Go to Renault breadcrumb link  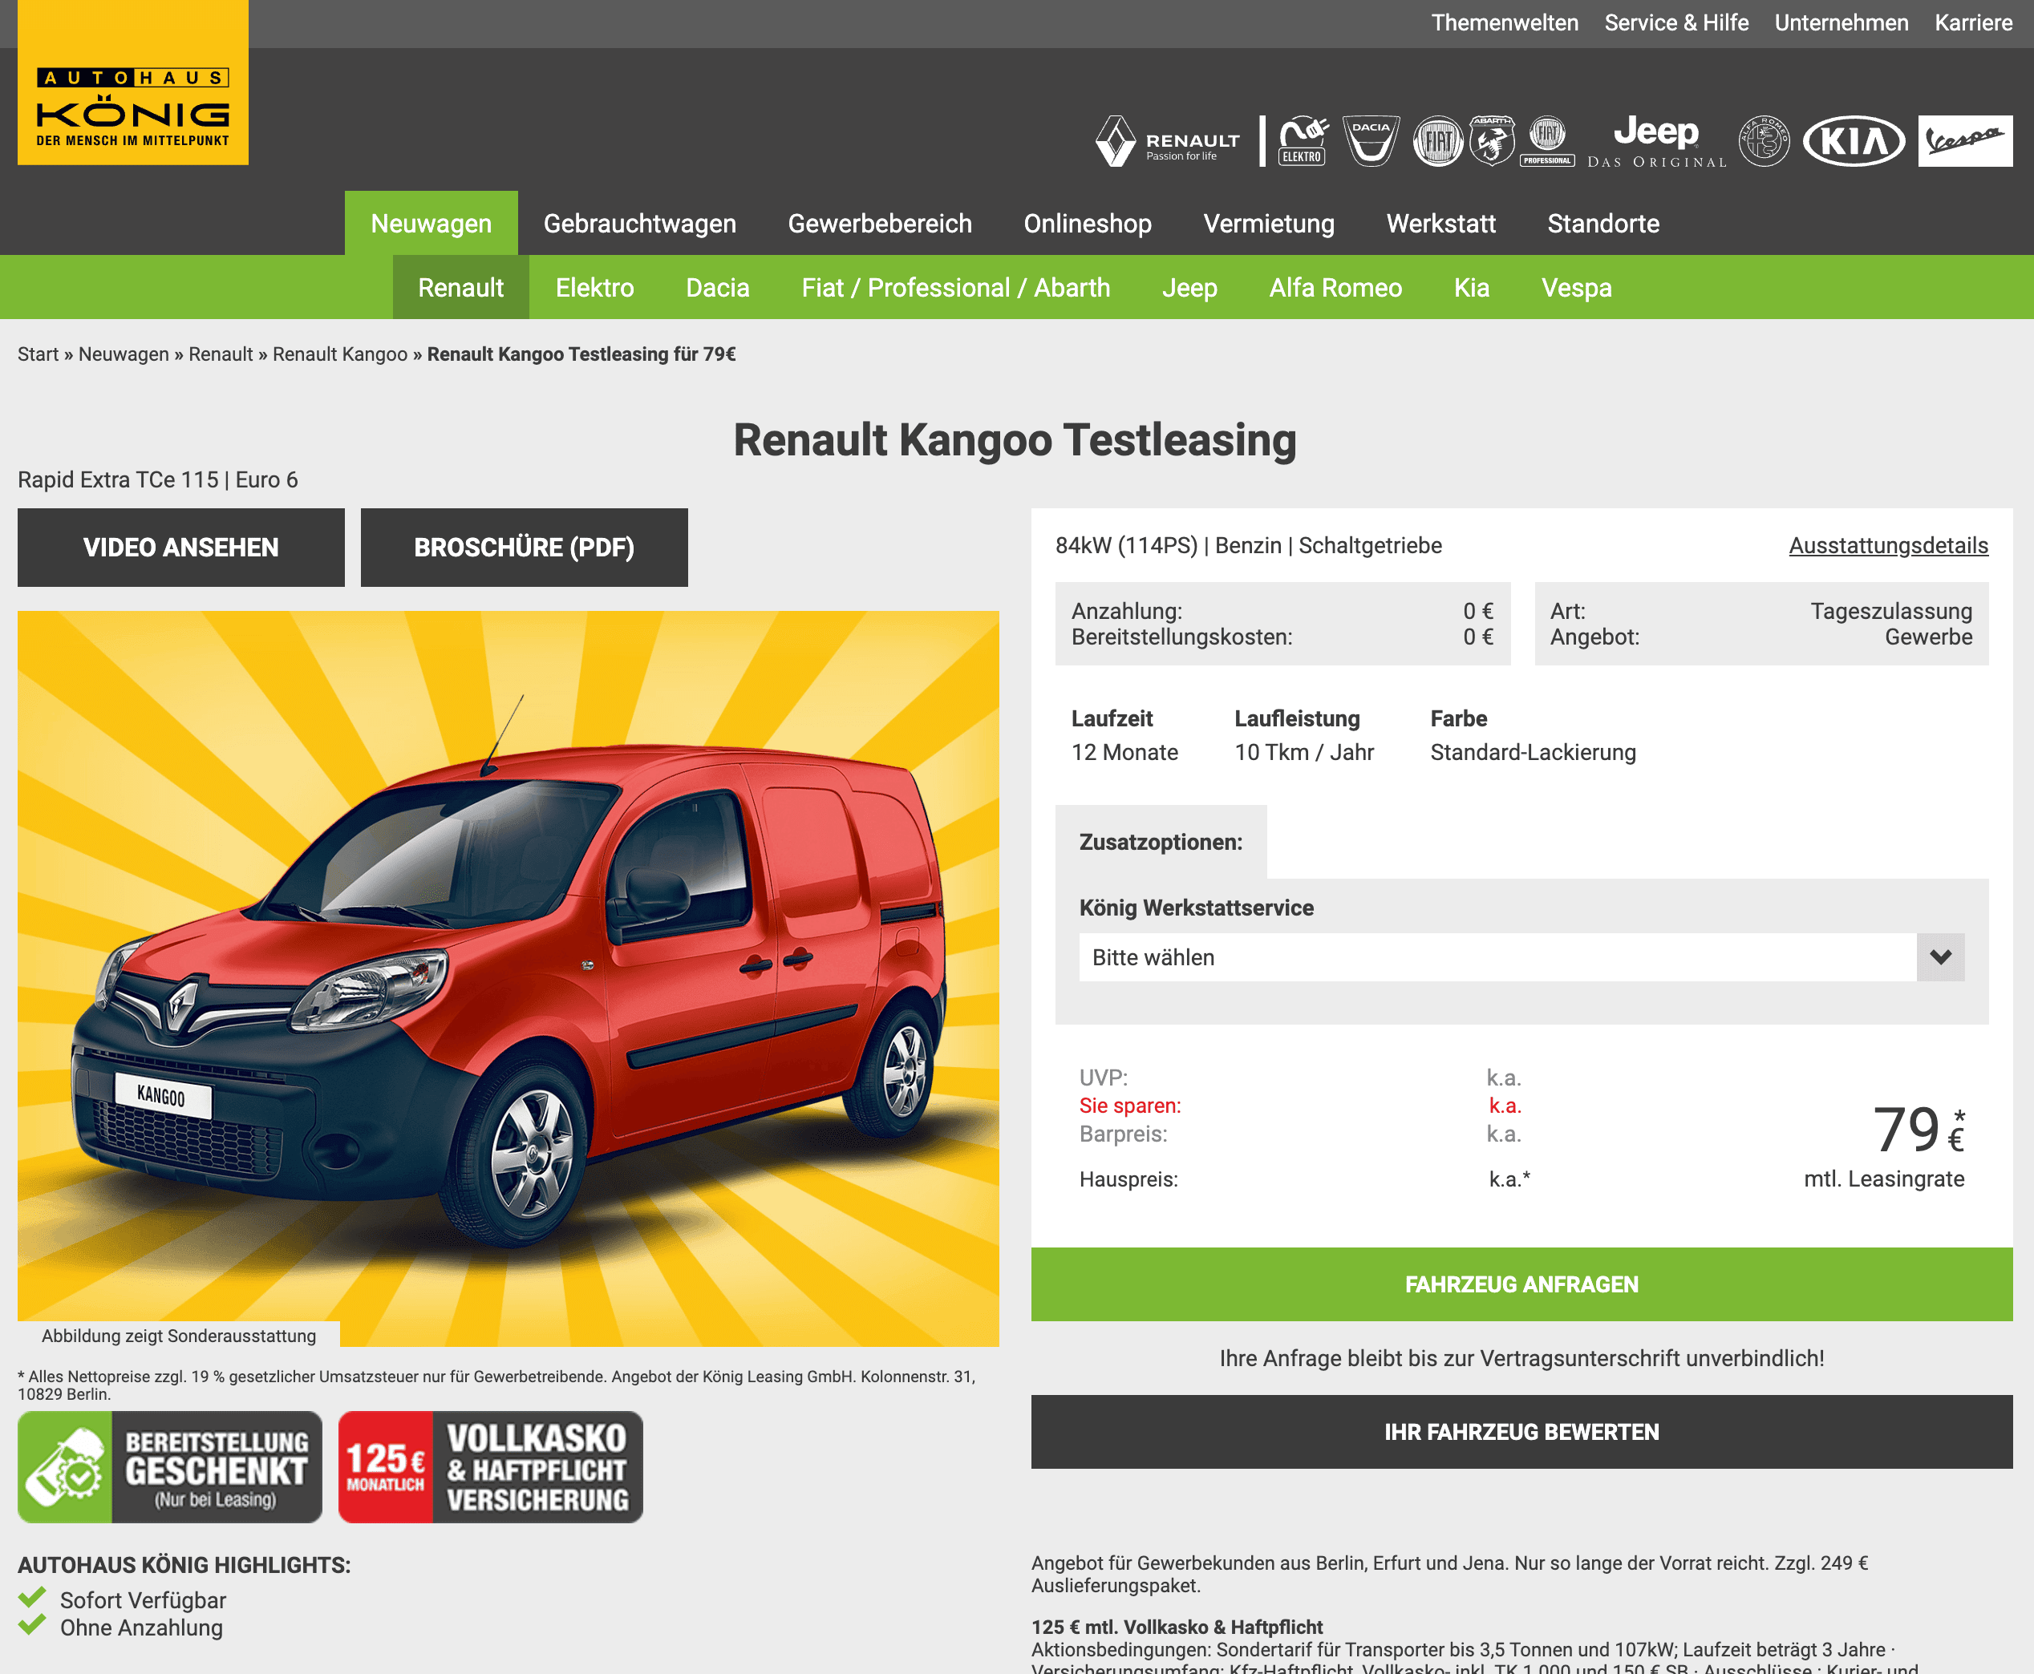coord(221,354)
